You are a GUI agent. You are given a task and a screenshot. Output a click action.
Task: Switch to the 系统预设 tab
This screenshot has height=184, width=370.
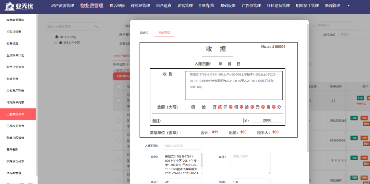click(164, 33)
